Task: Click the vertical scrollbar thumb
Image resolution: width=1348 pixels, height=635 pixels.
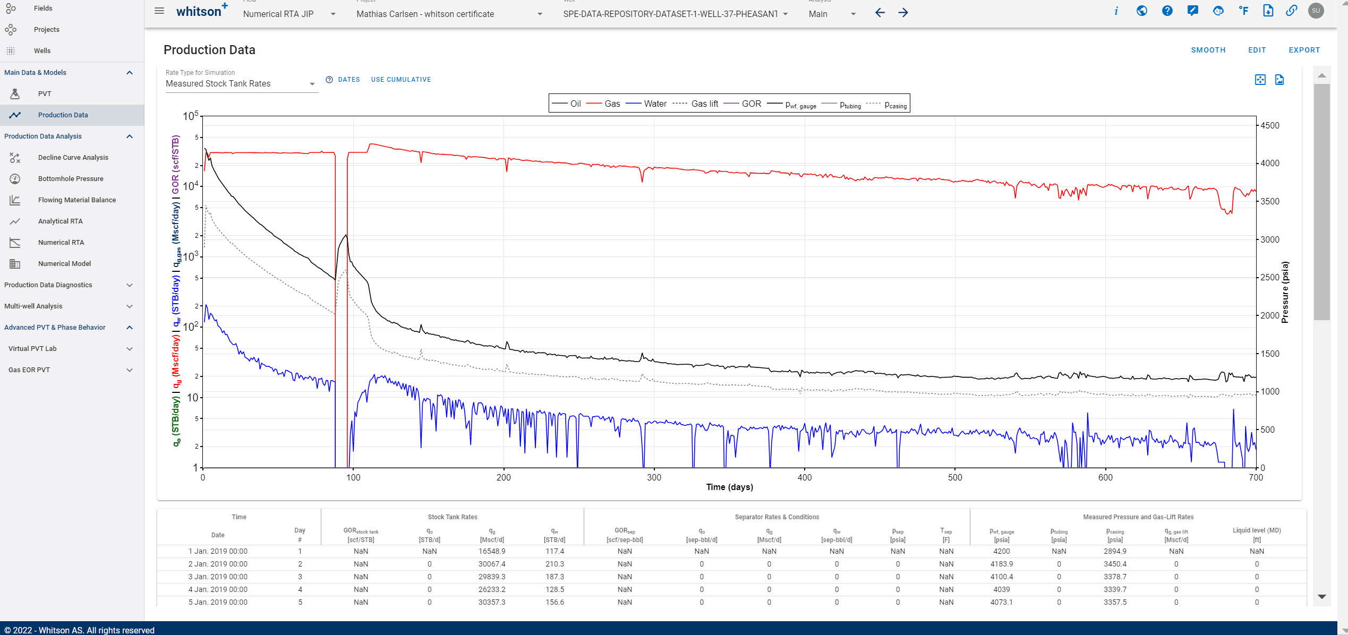Action: coord(1321,202)
